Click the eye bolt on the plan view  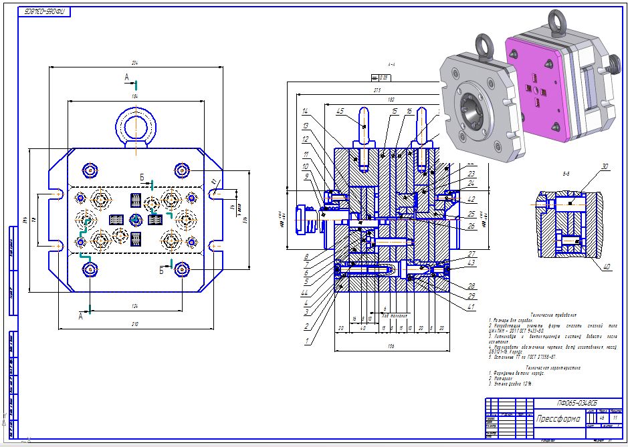tap(136, 128)
